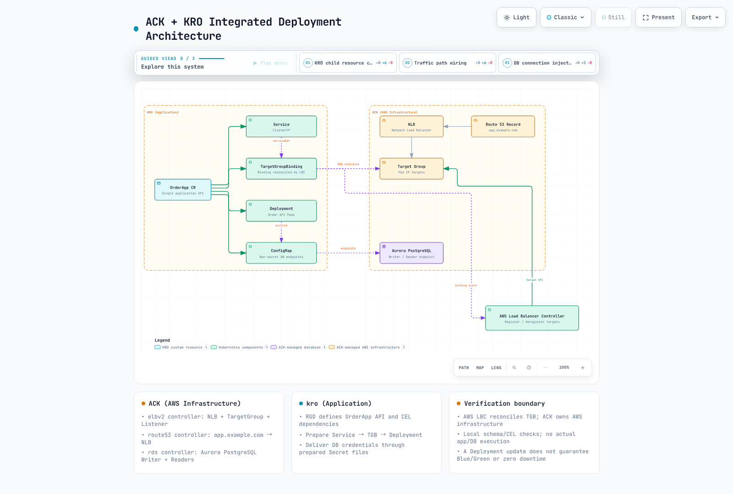733x494 pixels.
Task: Click the cloud icon on Target Group node
Action: click(384, 162)
